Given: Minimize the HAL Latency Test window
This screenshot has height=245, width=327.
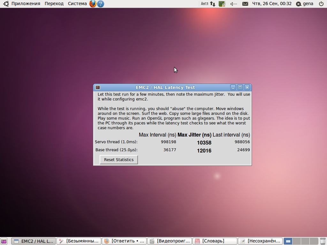Looking at the screenshot, I should click(233, 87).
